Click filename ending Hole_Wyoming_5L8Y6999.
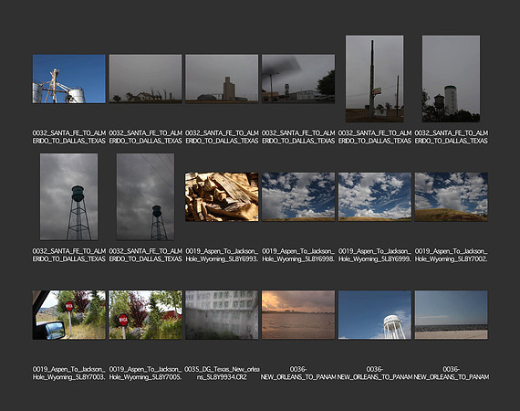 click(x=375, y=255)
